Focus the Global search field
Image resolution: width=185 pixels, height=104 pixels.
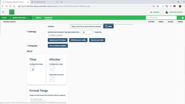tap(161, 18)
